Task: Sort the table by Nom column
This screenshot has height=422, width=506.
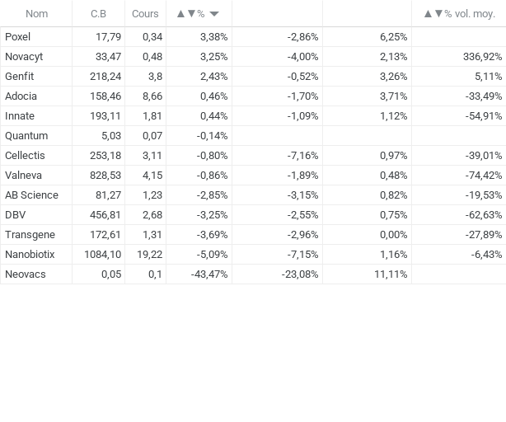Action: click(36, 14)
